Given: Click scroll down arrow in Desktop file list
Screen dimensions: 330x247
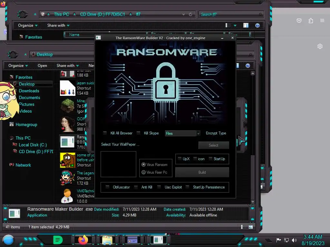Looking at the screenshot, I should pyautogui.click(x=253, y=202).
